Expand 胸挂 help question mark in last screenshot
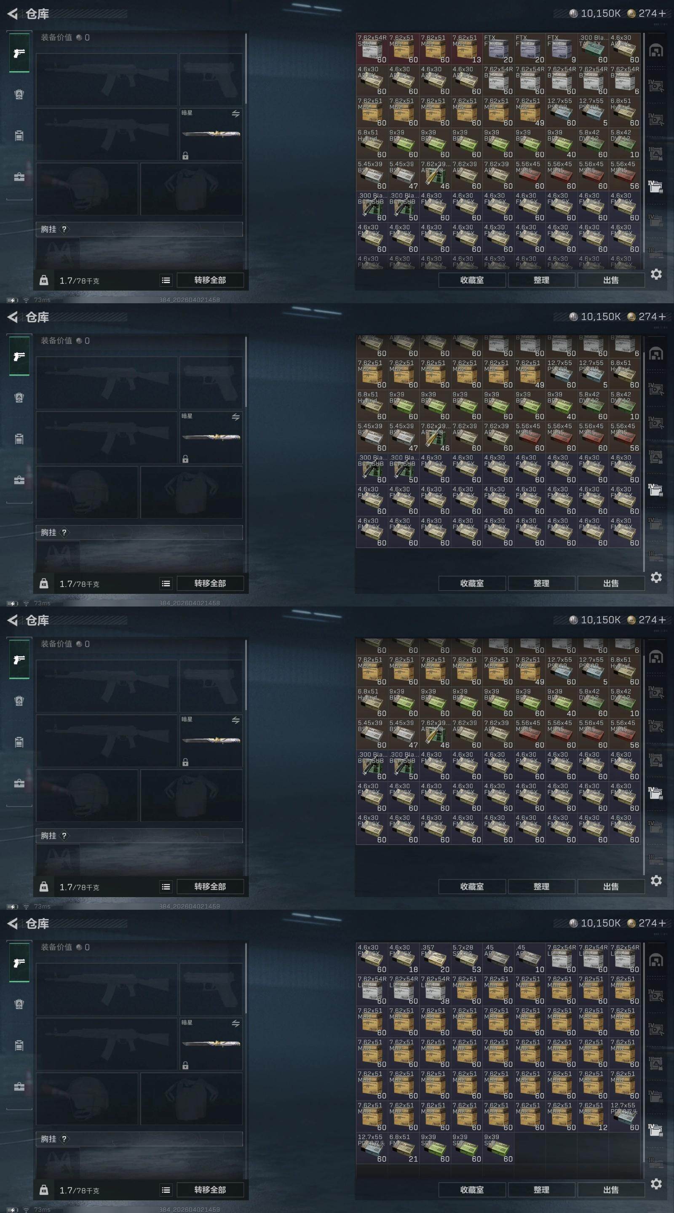 tap(64, 1138)
